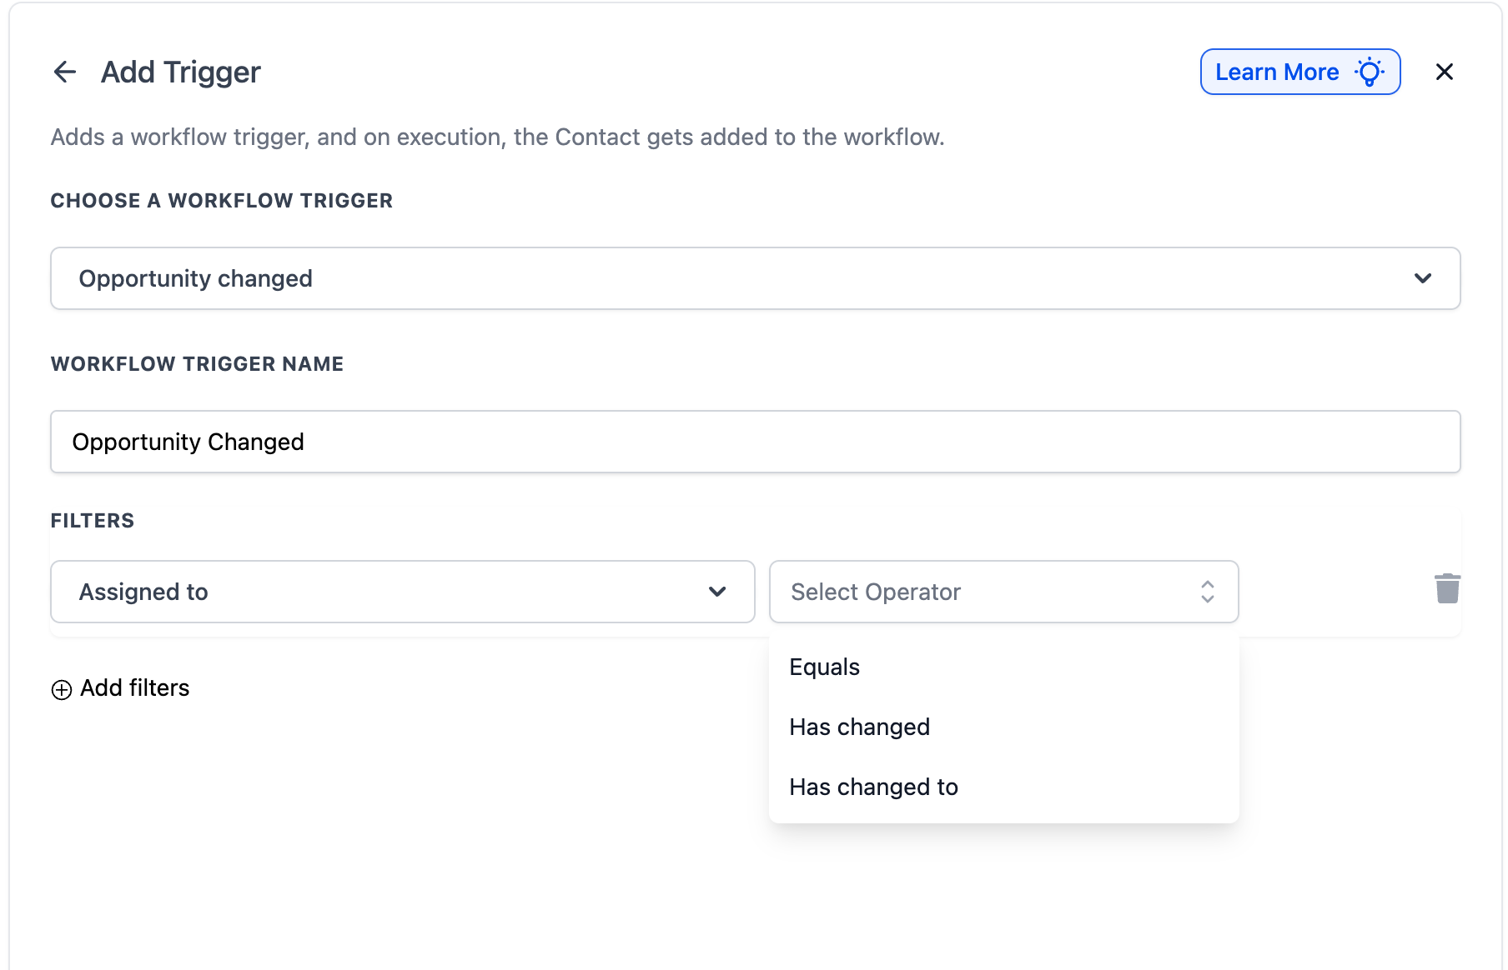Click the lightbulb icon in Learn More
The image size is (1508, 970).
point(1370,72)
